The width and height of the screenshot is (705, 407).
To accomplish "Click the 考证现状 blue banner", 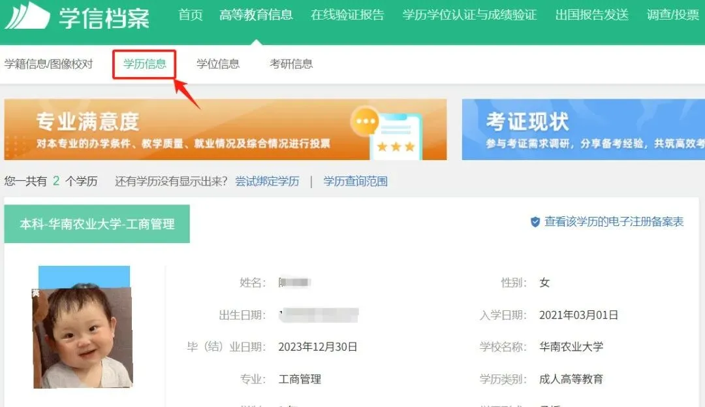I will tap(584, 129).
